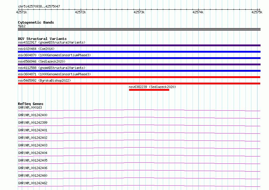269x190 pixels.
Task: Click the 42572k ruler tick label
Action: click(80, 12)
